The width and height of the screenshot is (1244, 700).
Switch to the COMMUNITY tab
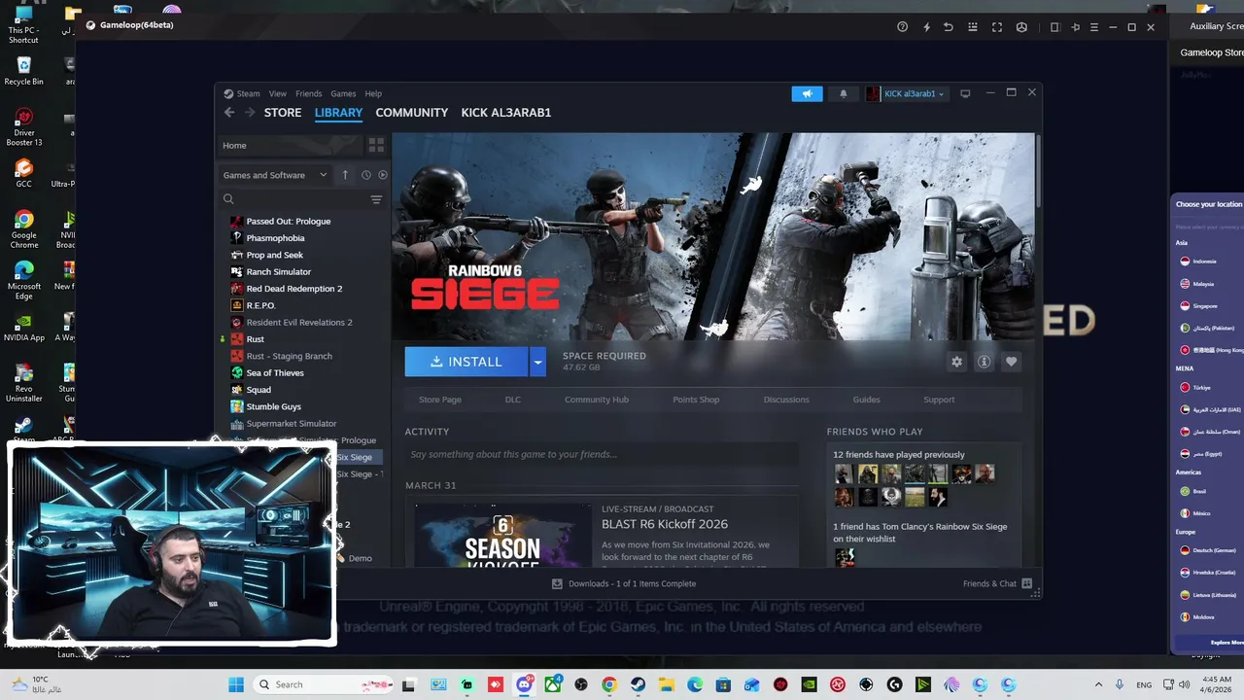click(412, 113)
